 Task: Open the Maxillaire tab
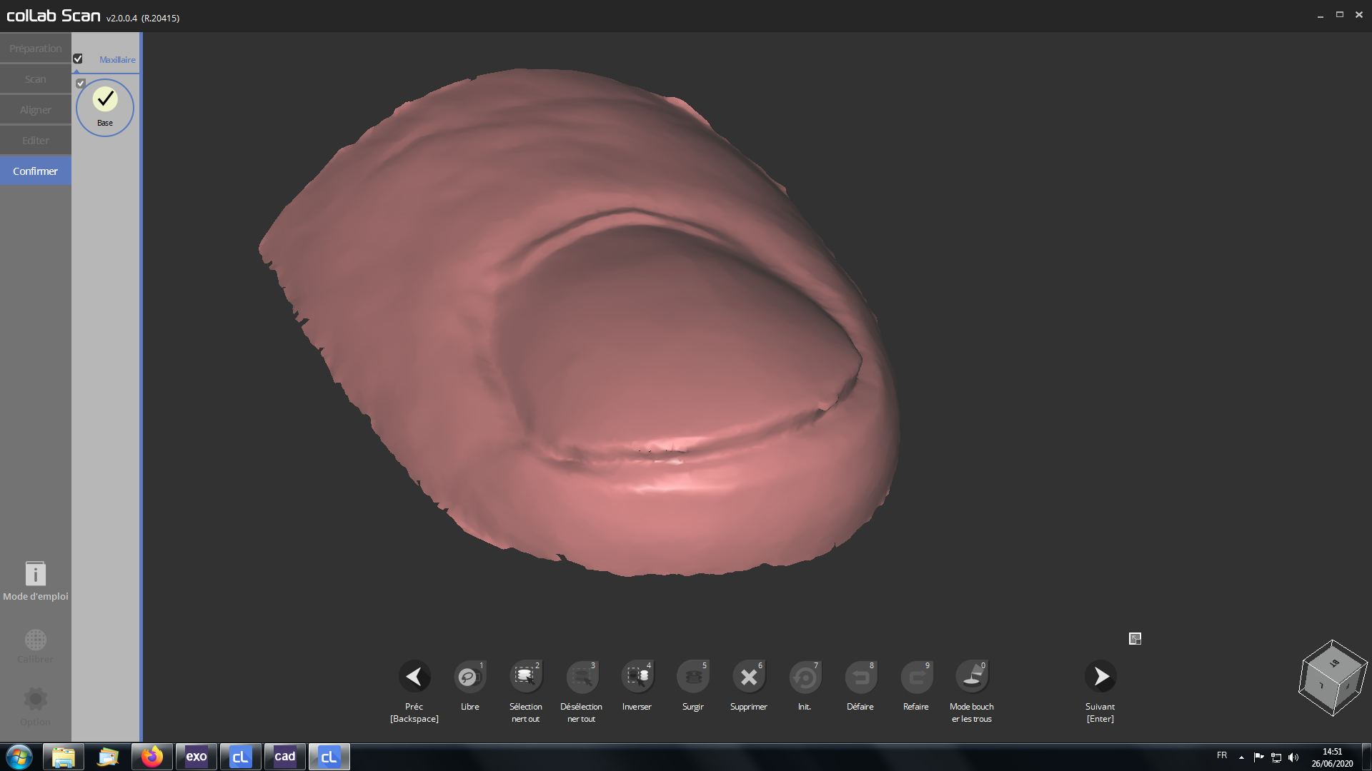pos(117,60)
